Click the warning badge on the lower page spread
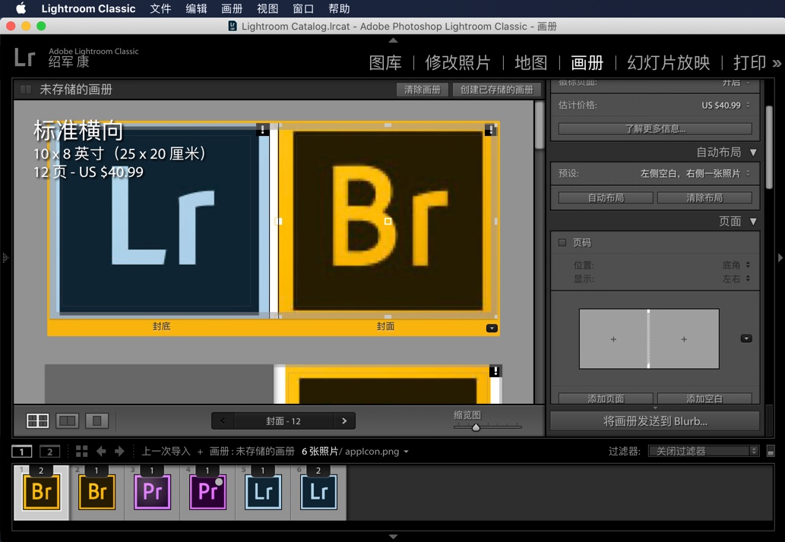This screenshot has height=542, width=785. [495, 371]
